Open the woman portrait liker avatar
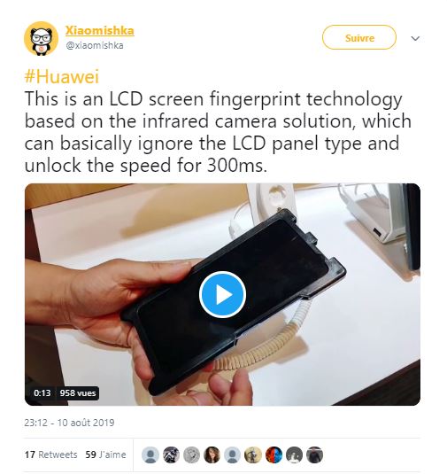Image resolution: width=447 pixels, height=474 pixels. tap(212, 455)
